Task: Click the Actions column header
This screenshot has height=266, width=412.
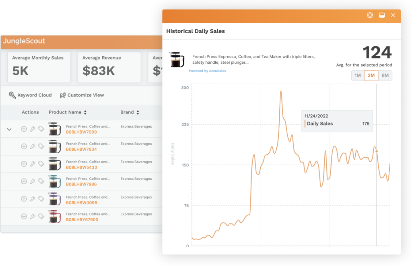Action: 30,112
